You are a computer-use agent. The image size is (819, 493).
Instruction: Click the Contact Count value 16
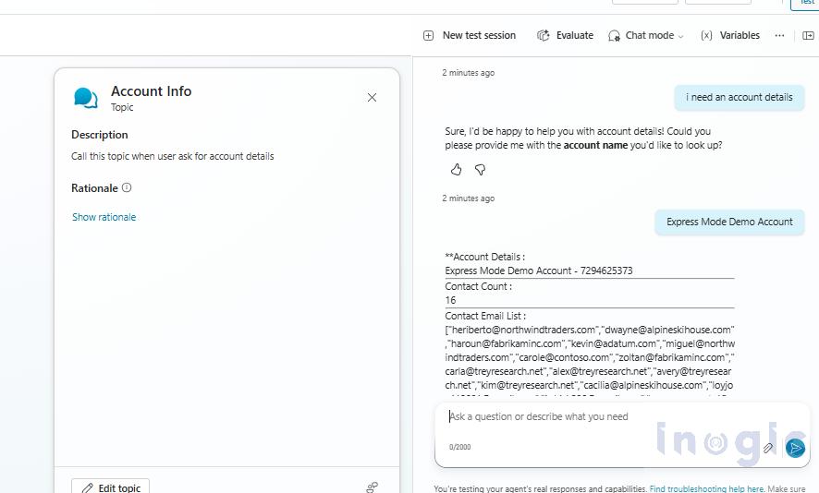pyautogui.click(x=450, y=300)
